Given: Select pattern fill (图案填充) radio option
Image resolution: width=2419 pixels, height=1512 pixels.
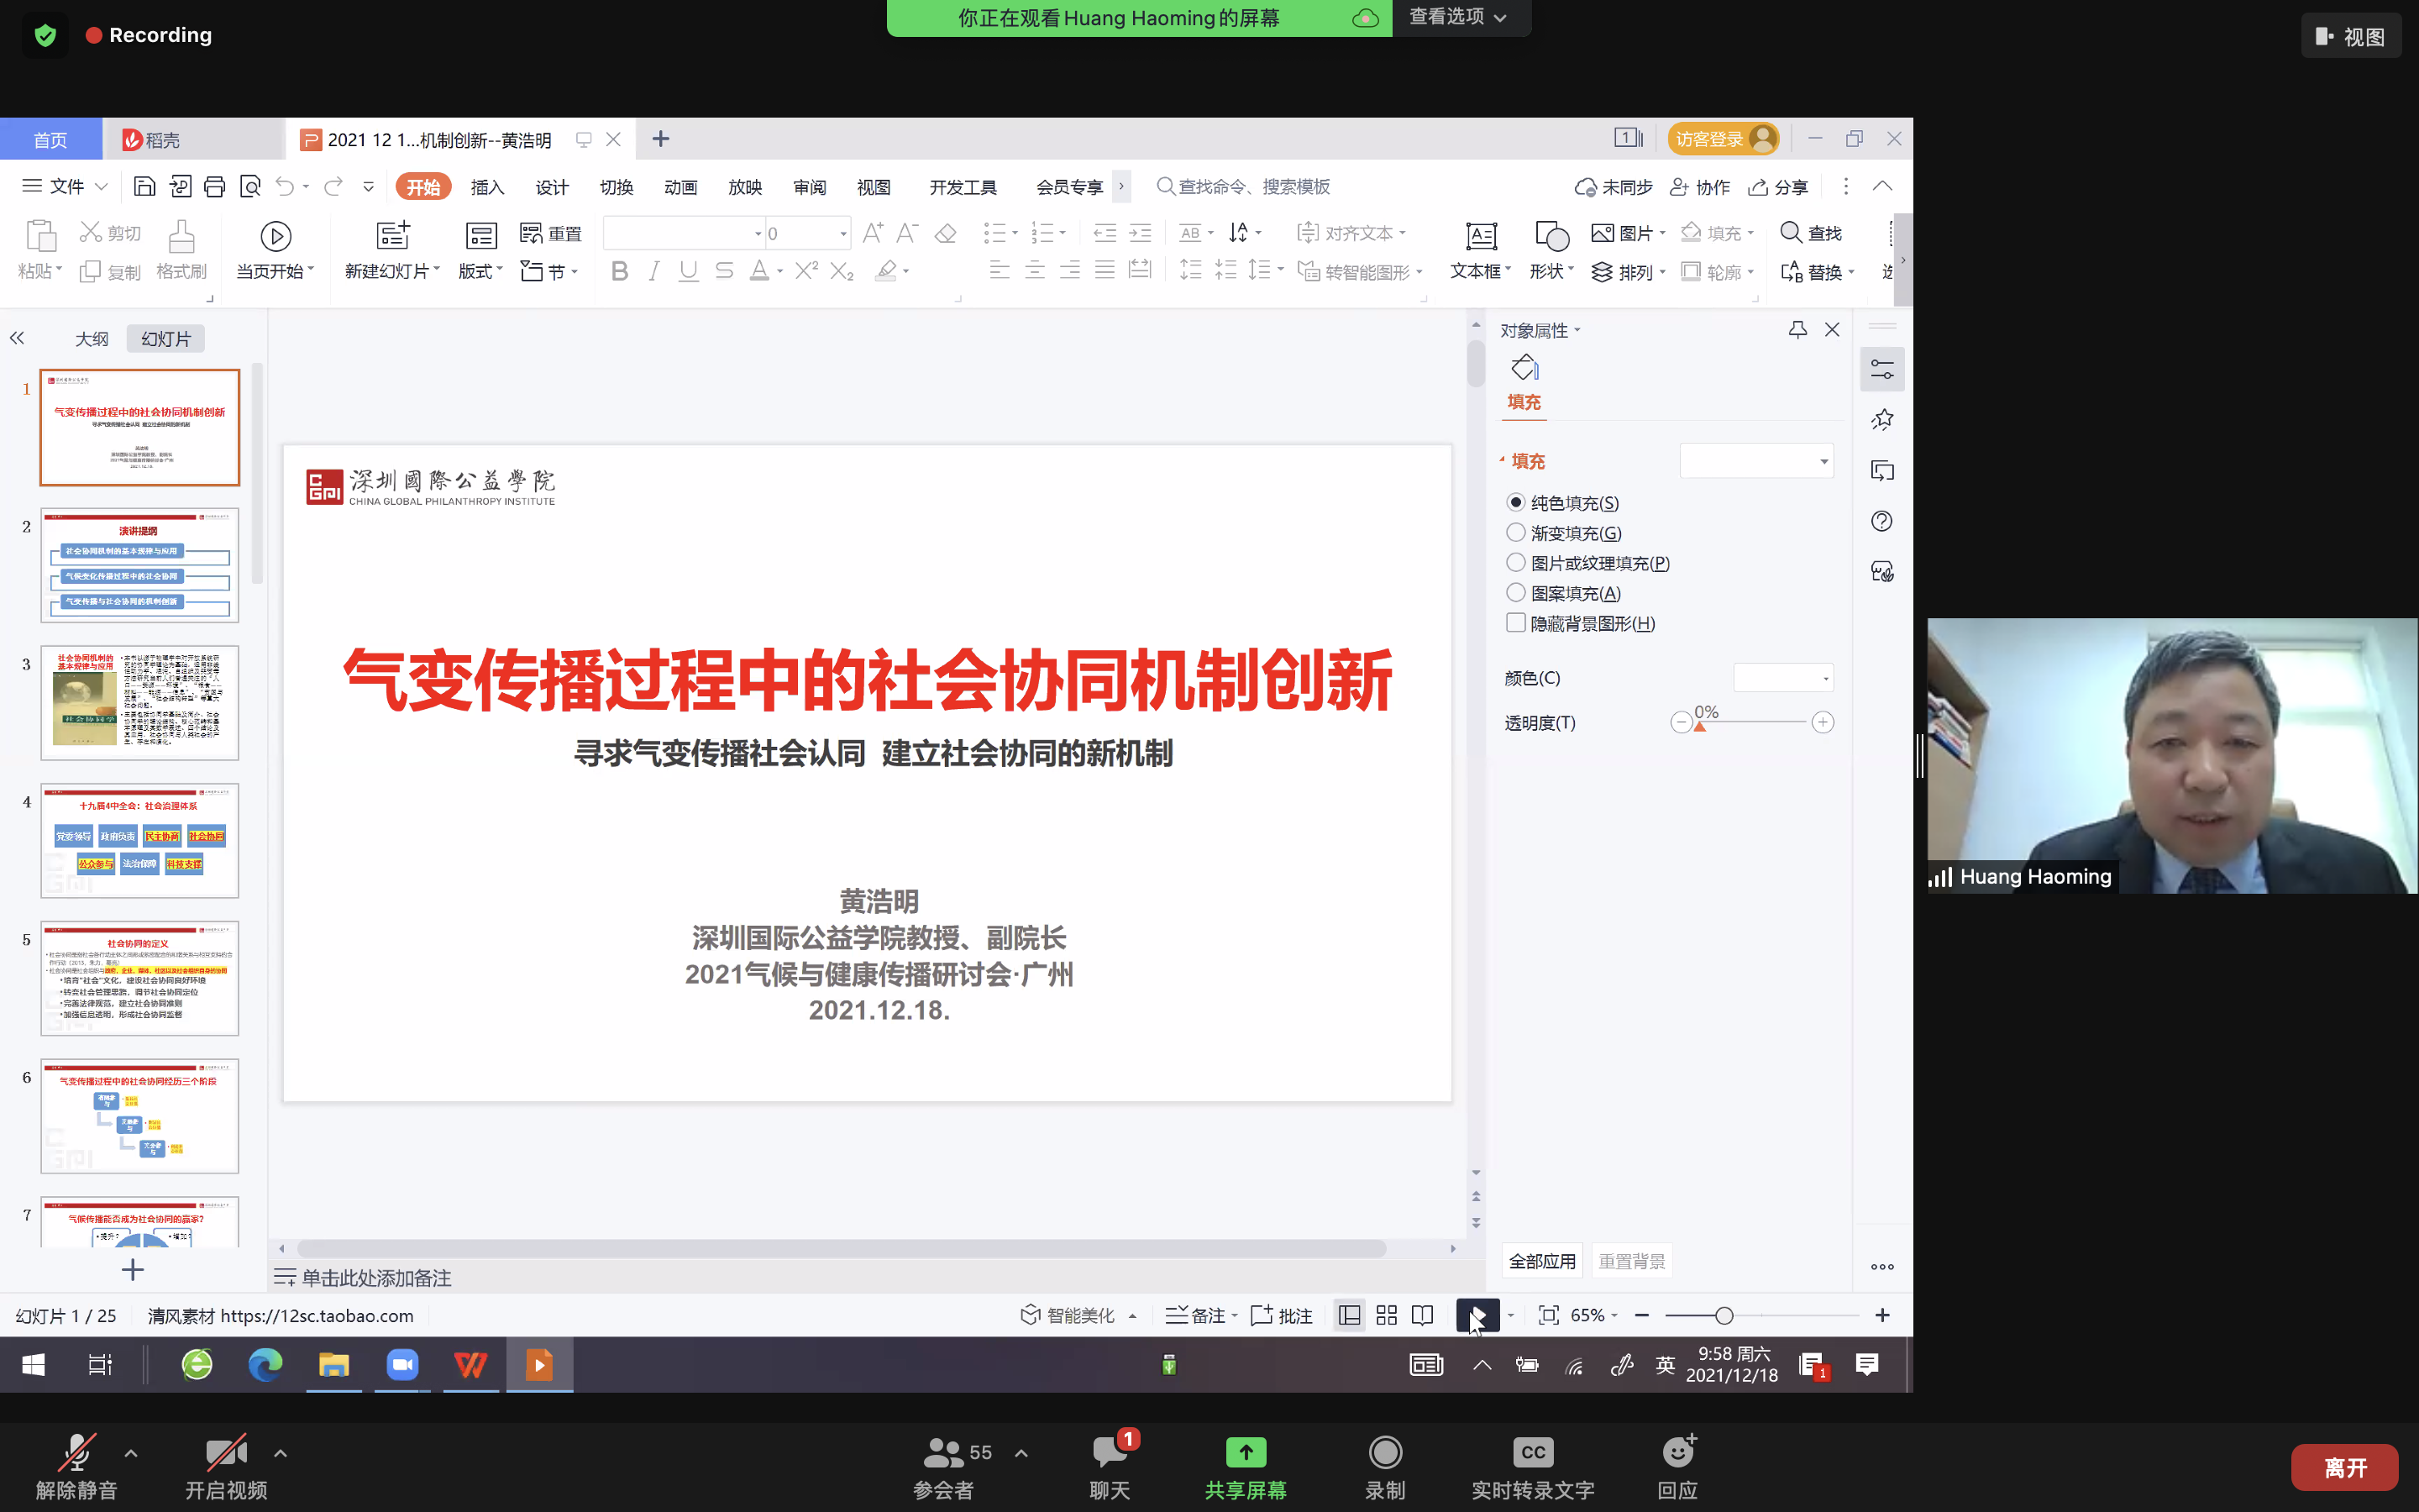Looking at the screenshot, I should click(1515, 593).
